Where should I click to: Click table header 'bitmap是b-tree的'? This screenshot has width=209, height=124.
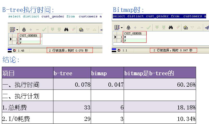pos(149,73)
